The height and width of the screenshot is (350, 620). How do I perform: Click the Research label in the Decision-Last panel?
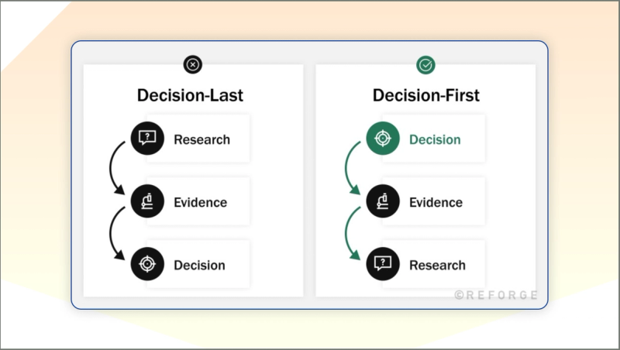coord(201,139)
